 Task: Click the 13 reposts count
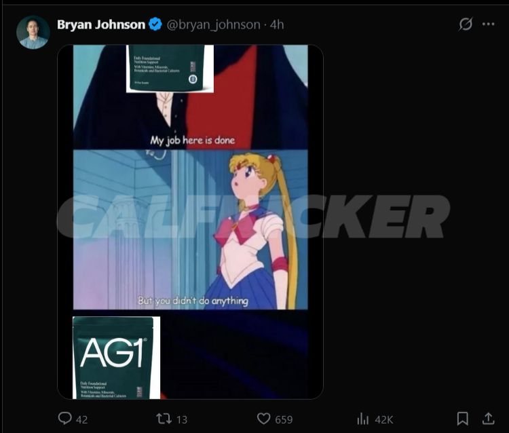tap(182, 419)
